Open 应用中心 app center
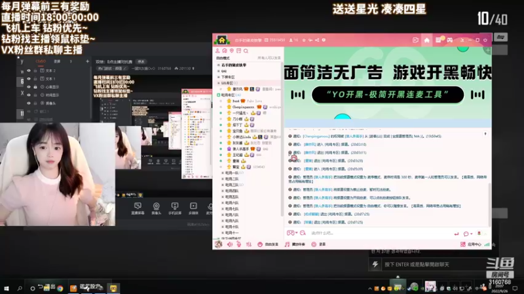Viewport: 524px width, 294px height. (470, 244)
